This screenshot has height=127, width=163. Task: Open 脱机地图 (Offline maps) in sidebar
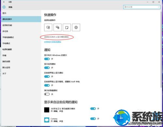click(x=21, y=61)
